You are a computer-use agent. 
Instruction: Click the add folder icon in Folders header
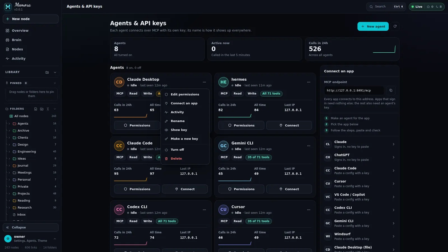click(x=42, y=109)
